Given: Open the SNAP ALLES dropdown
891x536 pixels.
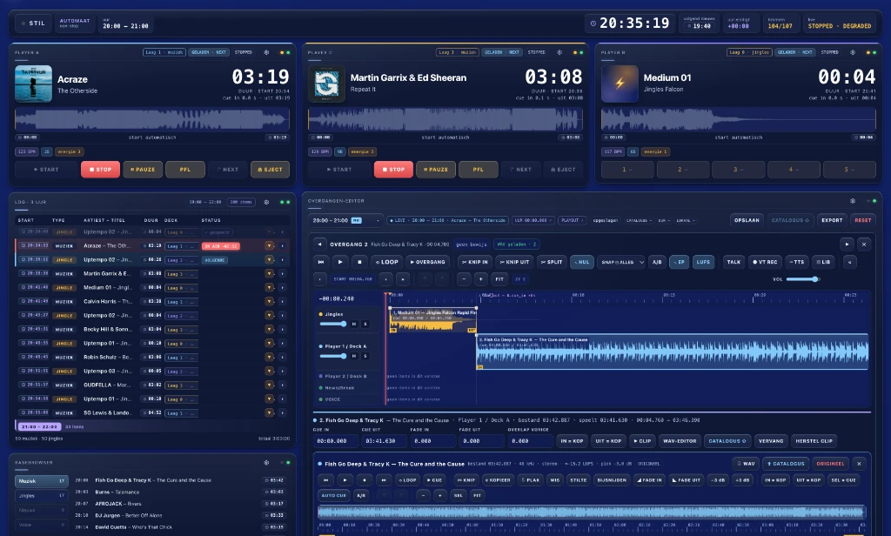Looking at the screenshot, I should (x=622, y=262).
